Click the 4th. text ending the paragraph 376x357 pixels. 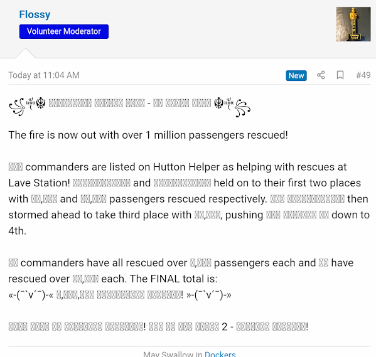coord(18,231)
